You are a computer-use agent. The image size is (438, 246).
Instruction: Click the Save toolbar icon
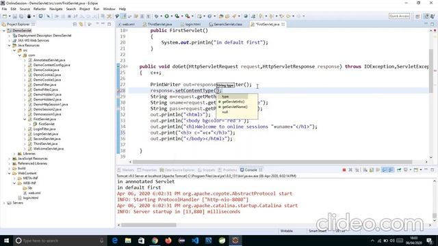[15, 16]
